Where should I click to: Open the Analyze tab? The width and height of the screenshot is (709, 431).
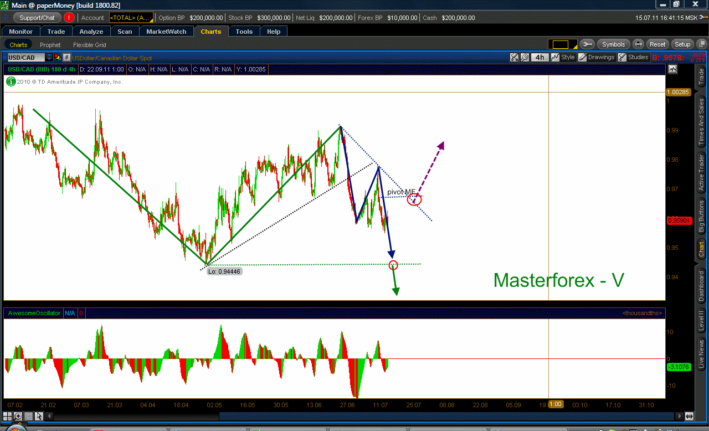[91, 32]
